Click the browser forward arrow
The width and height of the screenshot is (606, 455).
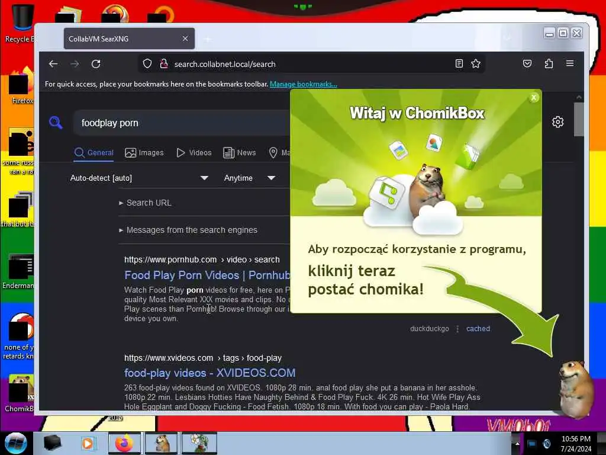pyautogui.click(x=75, y=64)
